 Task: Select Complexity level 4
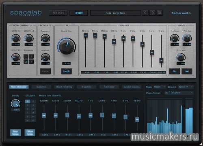coord(31,61)
